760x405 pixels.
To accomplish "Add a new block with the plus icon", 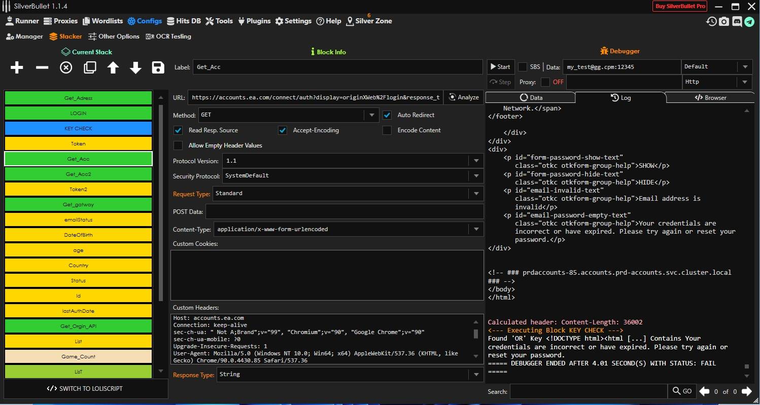I will (17, 67).
